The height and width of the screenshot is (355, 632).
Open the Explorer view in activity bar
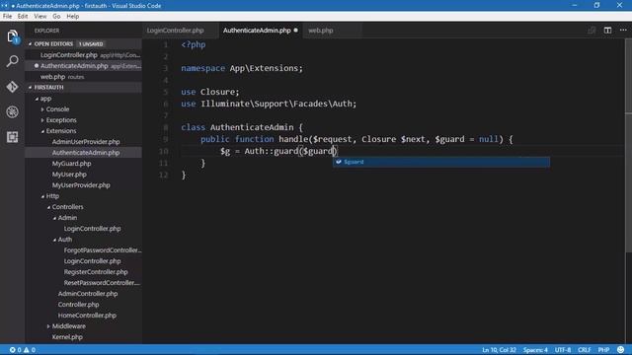(x=13, y=36)
